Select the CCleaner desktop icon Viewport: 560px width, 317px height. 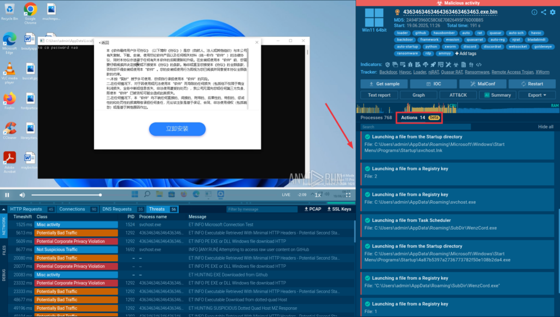(9, 130)
